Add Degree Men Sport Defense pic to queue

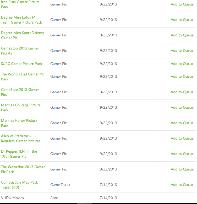(182, 35)
